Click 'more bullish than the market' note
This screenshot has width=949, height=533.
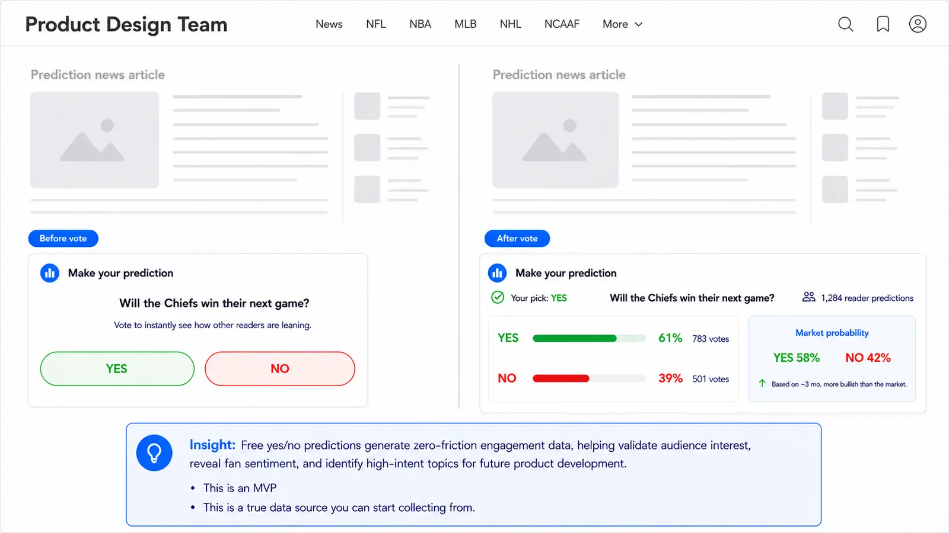839,384
